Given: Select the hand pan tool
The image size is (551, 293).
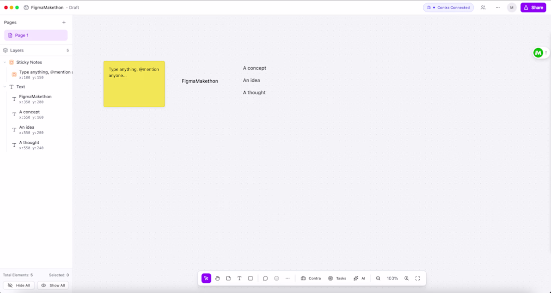Looking at the screenshot, I should (x=217, y=278).
